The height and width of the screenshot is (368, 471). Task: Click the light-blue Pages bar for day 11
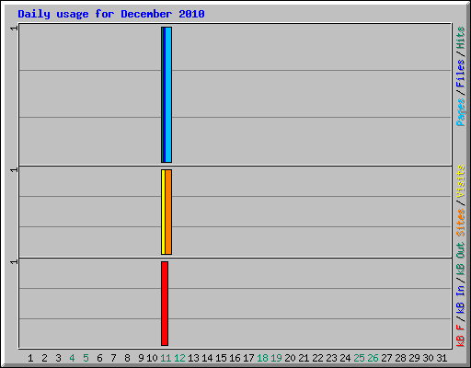pyautogui.click(x=168, y=95)
